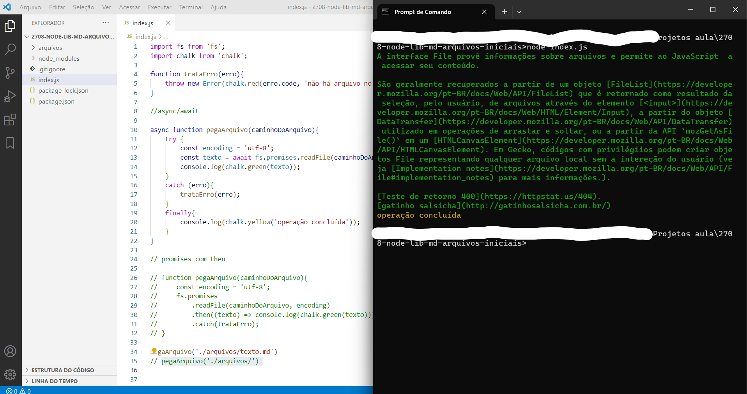Open the Accounts icon
Image resolution: width=747 pixels, height=394 pixels.
tap(10, 351)
